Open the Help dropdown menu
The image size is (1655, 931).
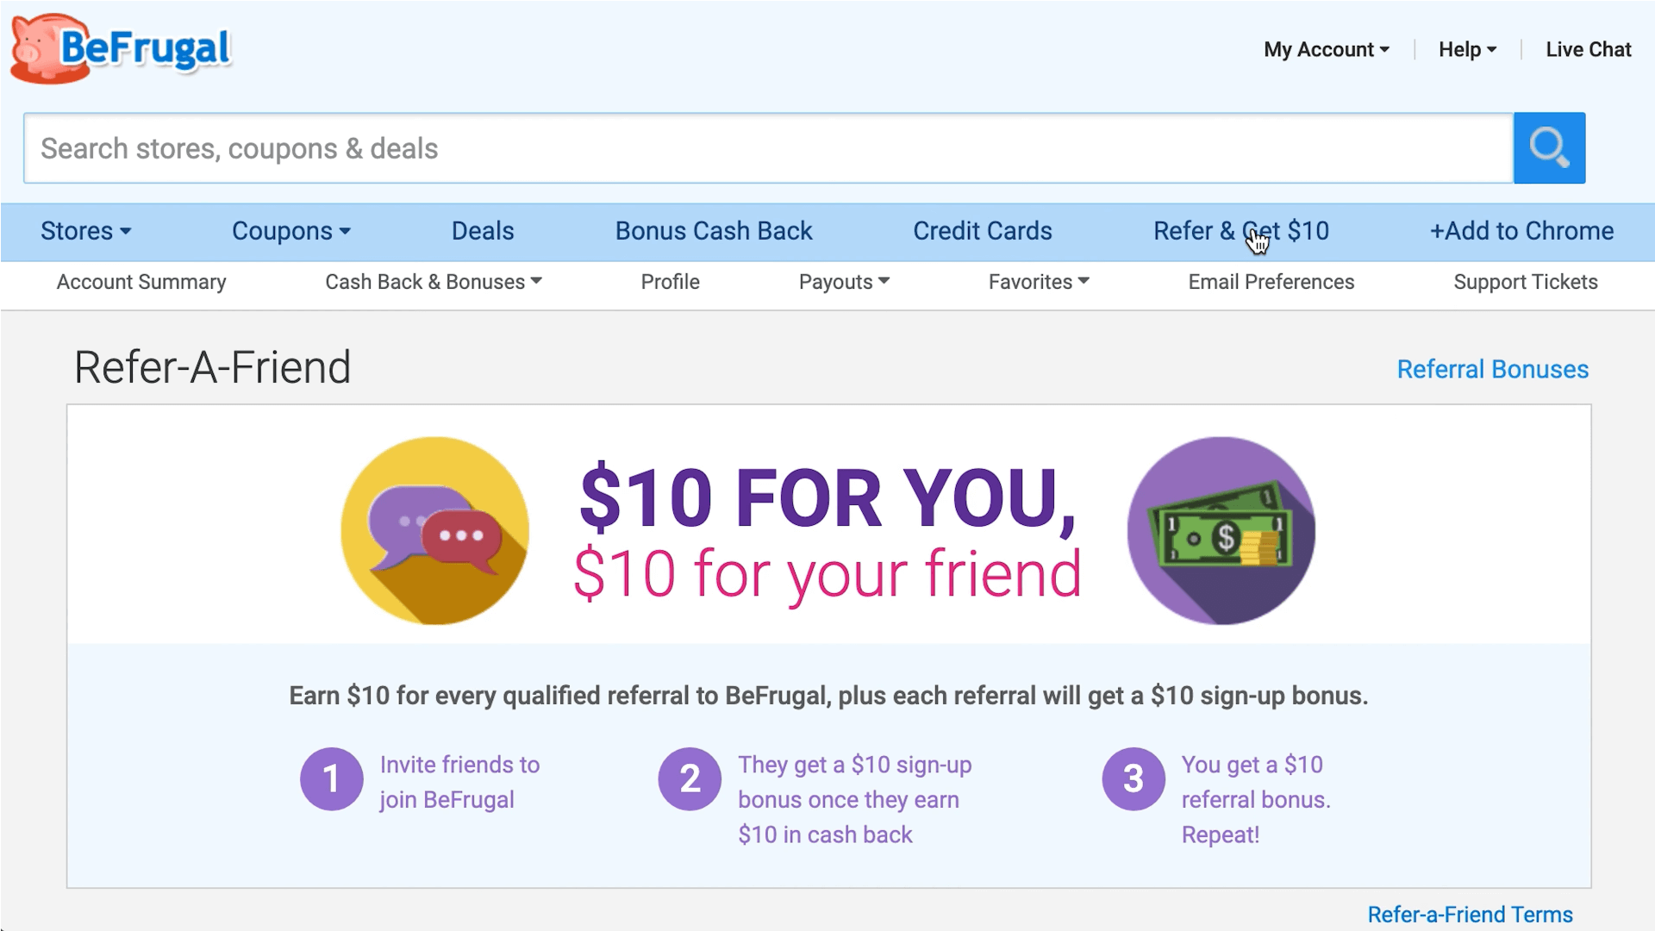coord(1467,50)
